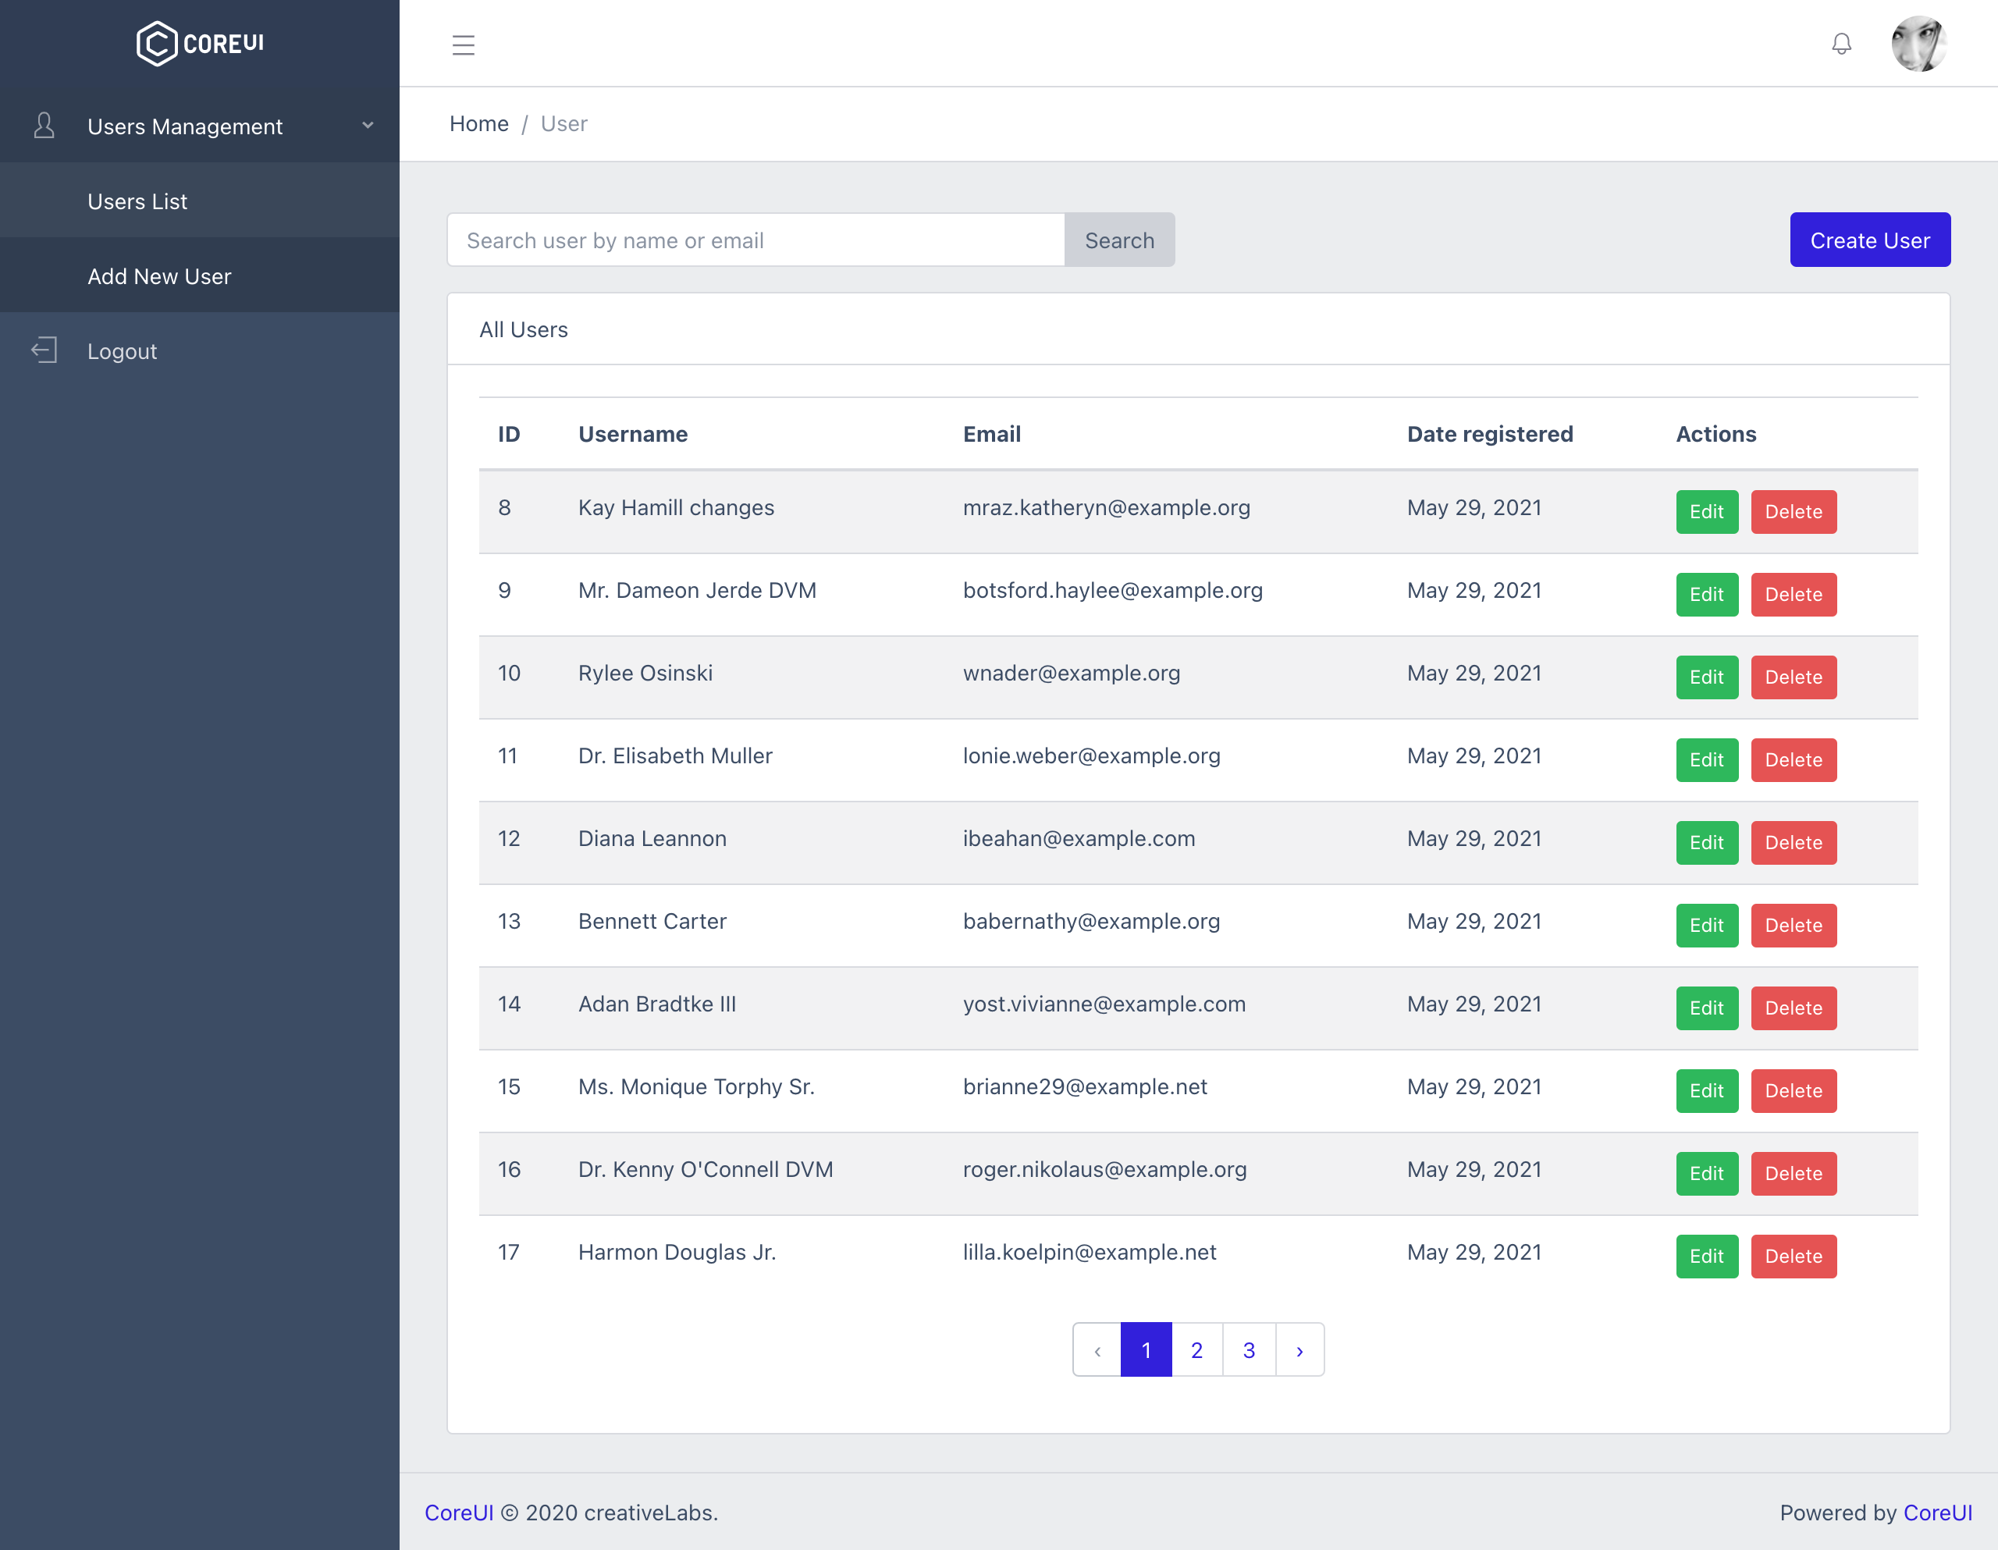1998x1550 pixels.
Task: Open the notifications bell
Action: click(x=1840, y=44)
